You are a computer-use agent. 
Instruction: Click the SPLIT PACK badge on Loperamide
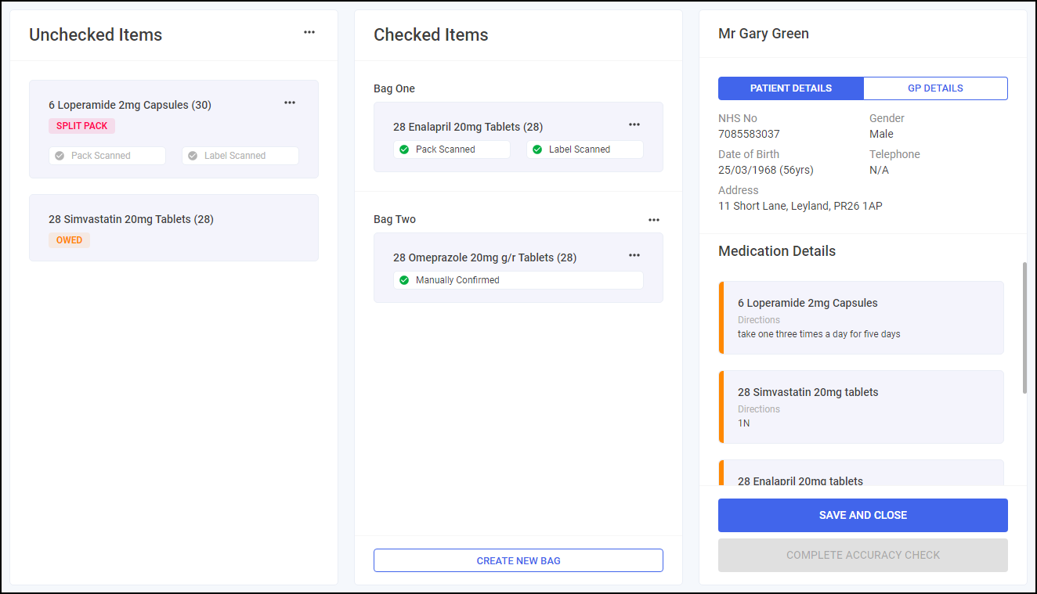82,126
